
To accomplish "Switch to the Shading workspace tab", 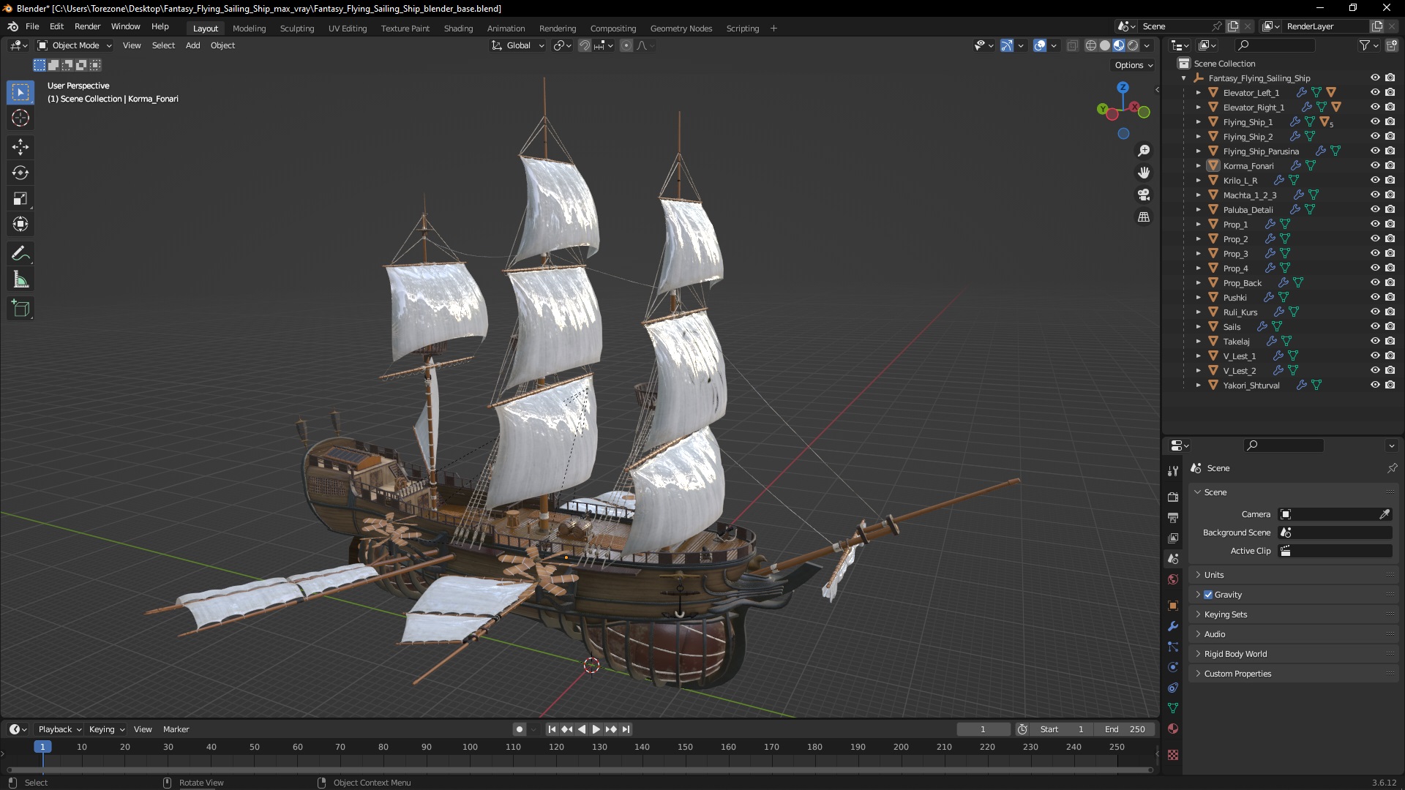I will tap(458, 29).
